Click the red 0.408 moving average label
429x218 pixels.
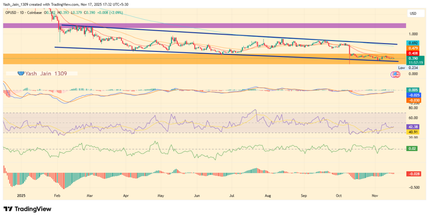tap(412, 54)
